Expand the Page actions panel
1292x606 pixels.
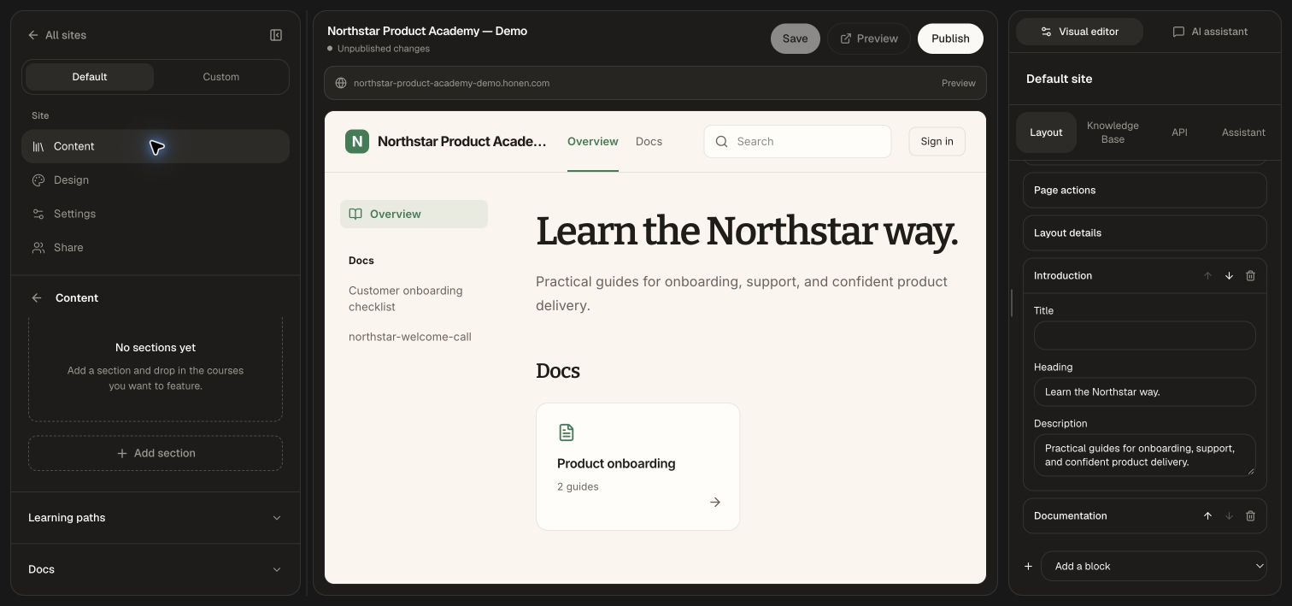pyautogui.click(x=1144, y=191)
